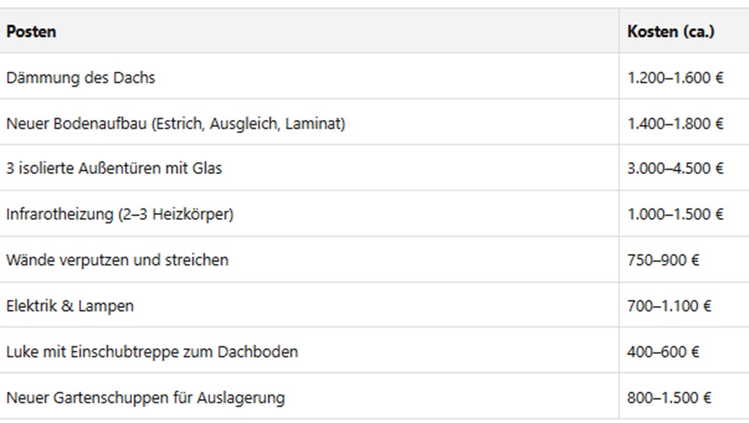
Task: Click the text '(2–3 Heizkörper)'
Action: tap(177, 214)
